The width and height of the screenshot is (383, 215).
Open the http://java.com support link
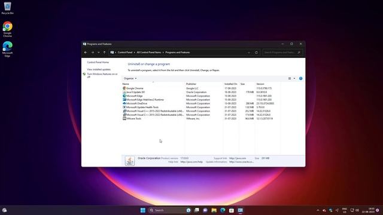(x=238, y=158)
